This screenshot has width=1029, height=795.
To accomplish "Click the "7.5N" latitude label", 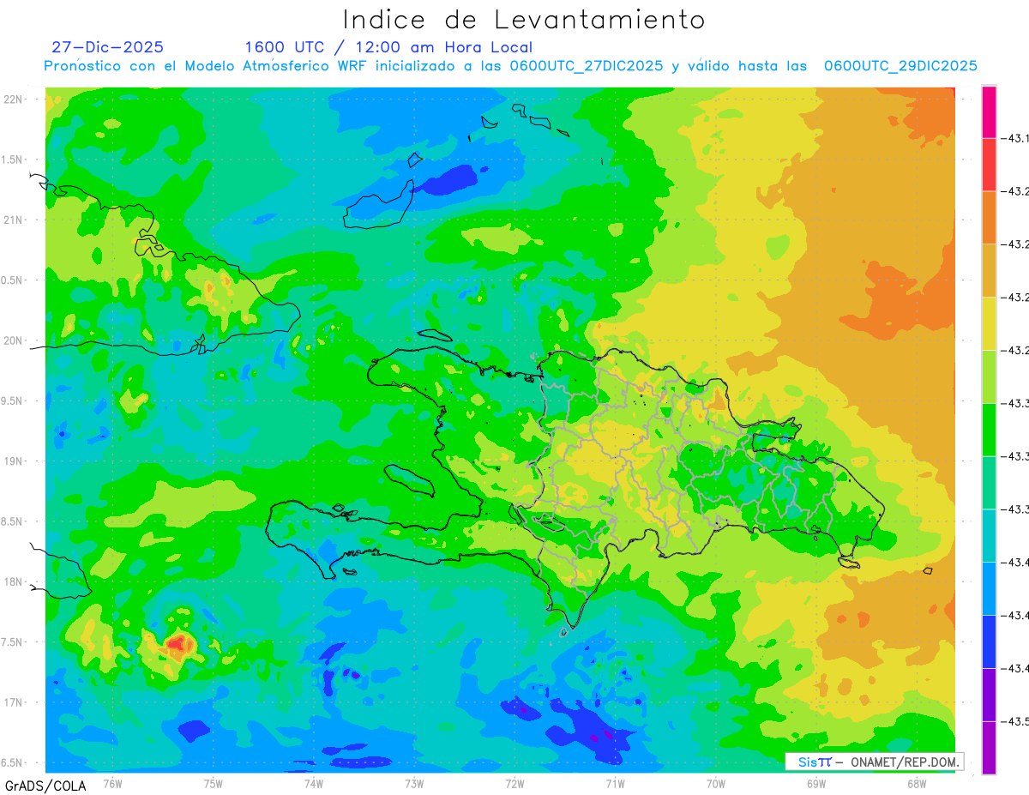I will 13,642.
